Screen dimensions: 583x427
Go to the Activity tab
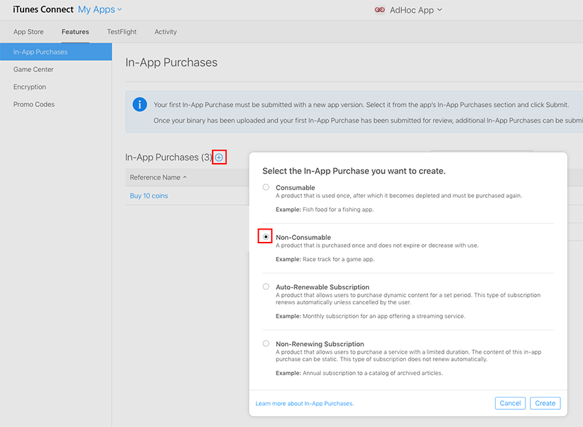point(165,32)
